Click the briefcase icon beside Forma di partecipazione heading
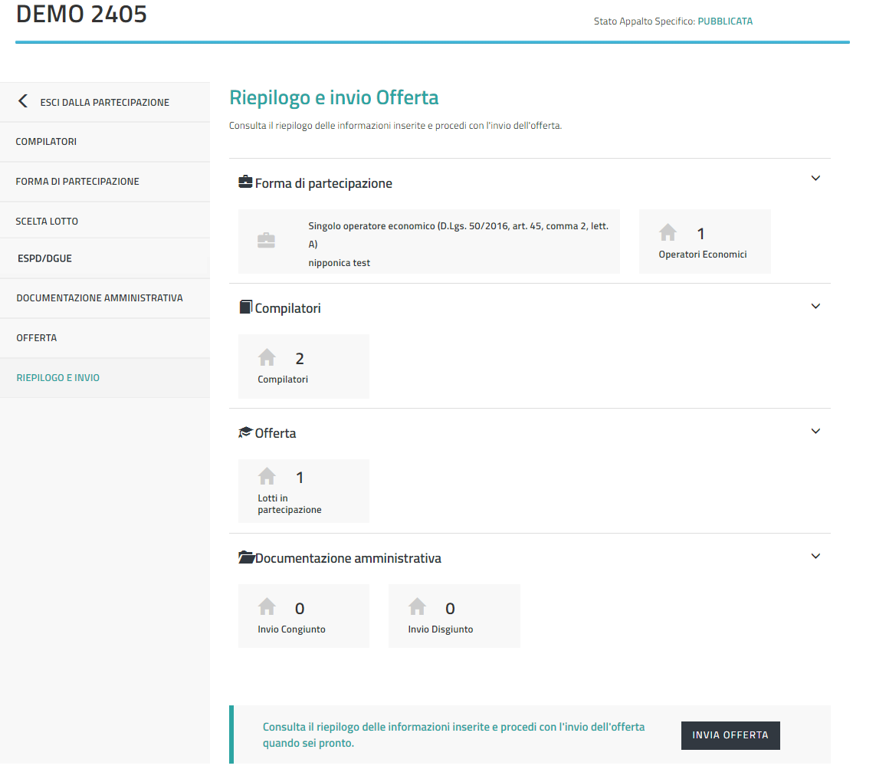876x769 pixels. pos(245,182)
